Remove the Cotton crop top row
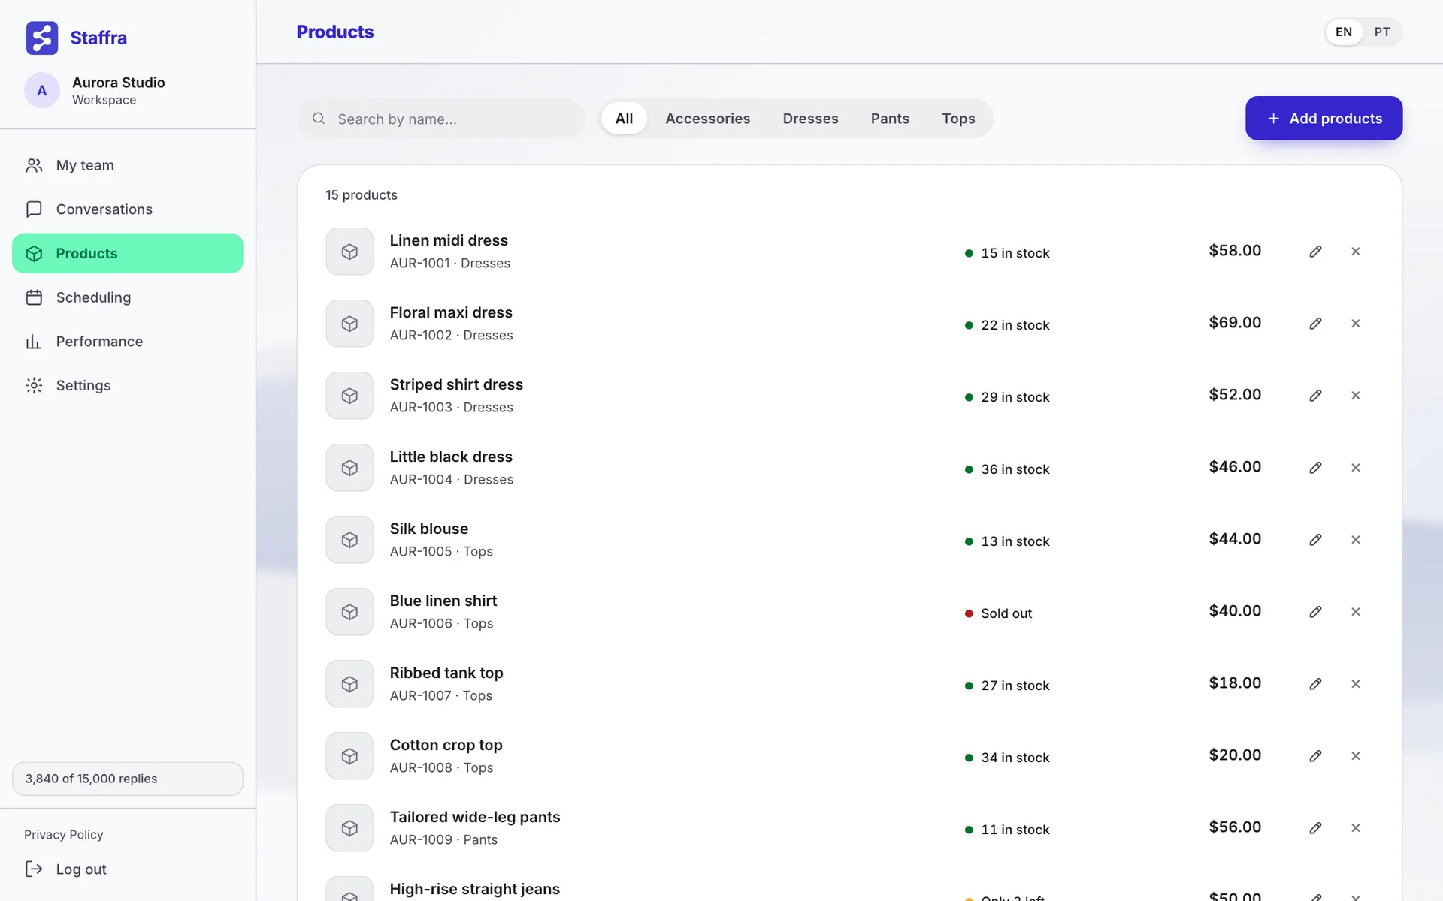 pyautogui.click(x=1356, y=756)
